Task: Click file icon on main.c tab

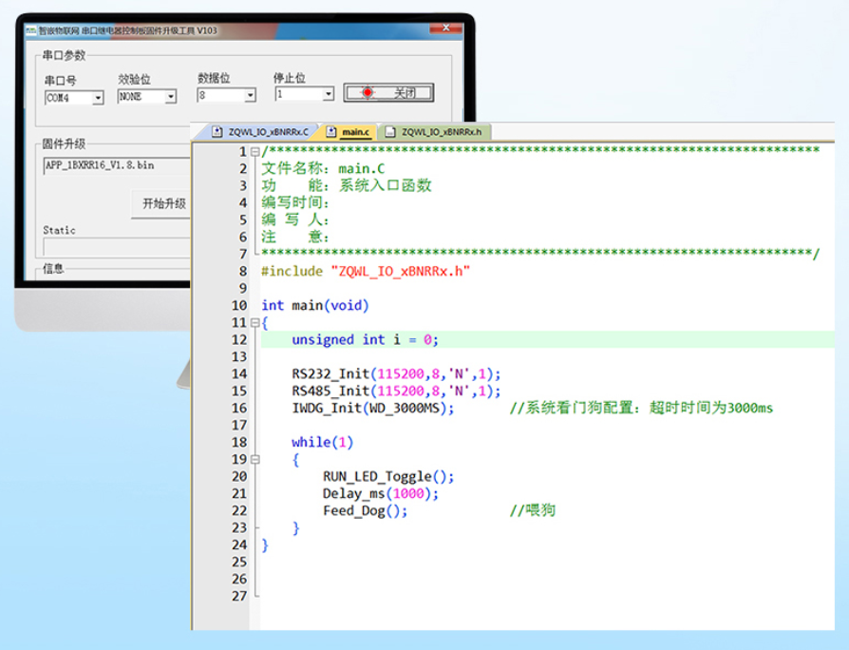Action: click(x=331, y=132)
